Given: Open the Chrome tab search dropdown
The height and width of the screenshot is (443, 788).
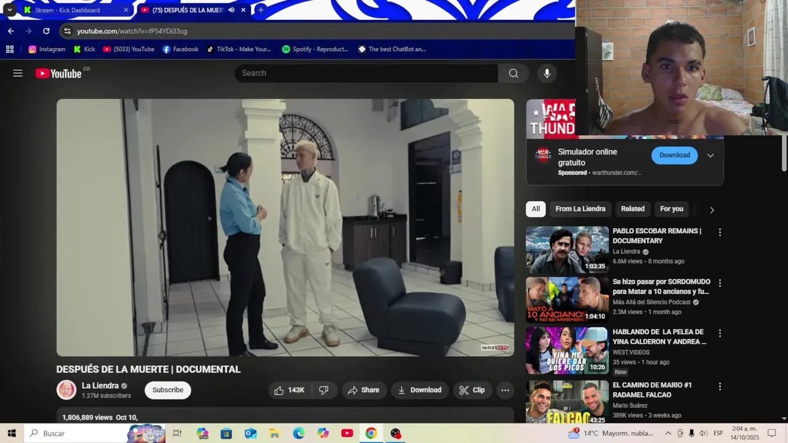Looking at the screenshot, I should 9,10.
